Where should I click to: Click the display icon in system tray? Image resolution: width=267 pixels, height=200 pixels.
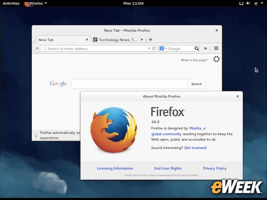(241, 3)
